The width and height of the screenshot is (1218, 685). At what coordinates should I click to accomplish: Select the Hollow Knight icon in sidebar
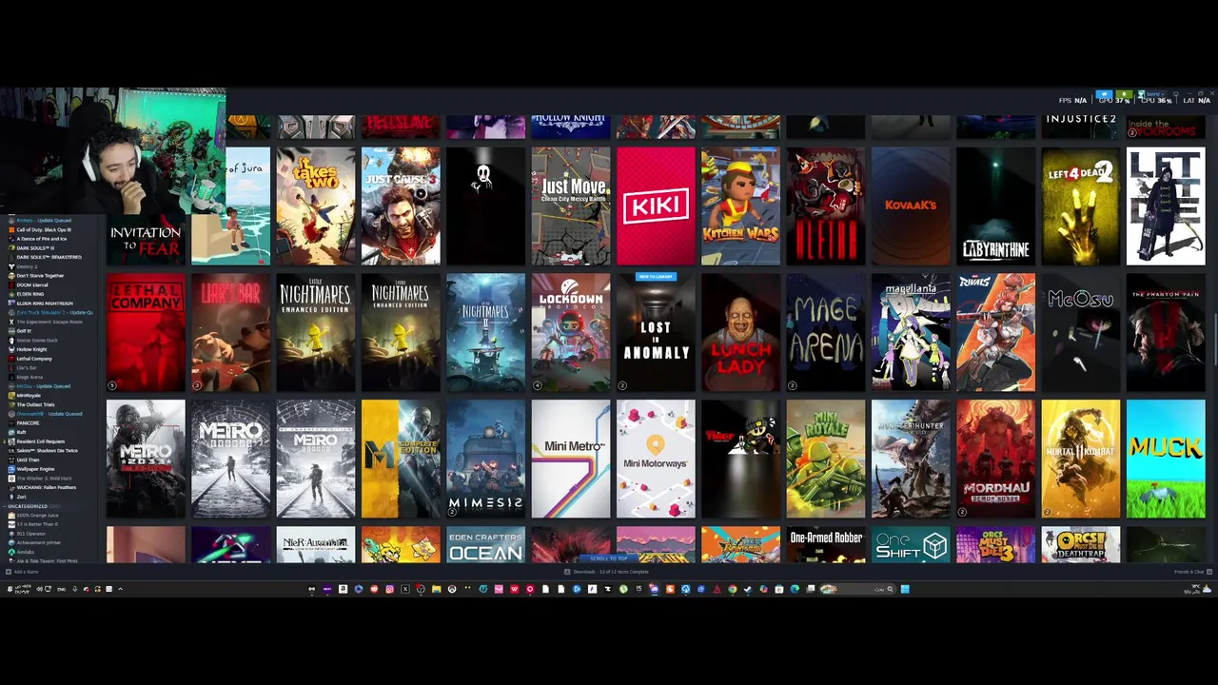click(x=11, y=349)
